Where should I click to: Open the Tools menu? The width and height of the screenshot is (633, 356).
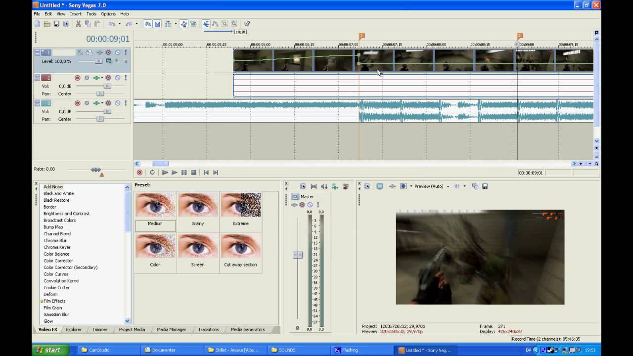pos(91,14)
